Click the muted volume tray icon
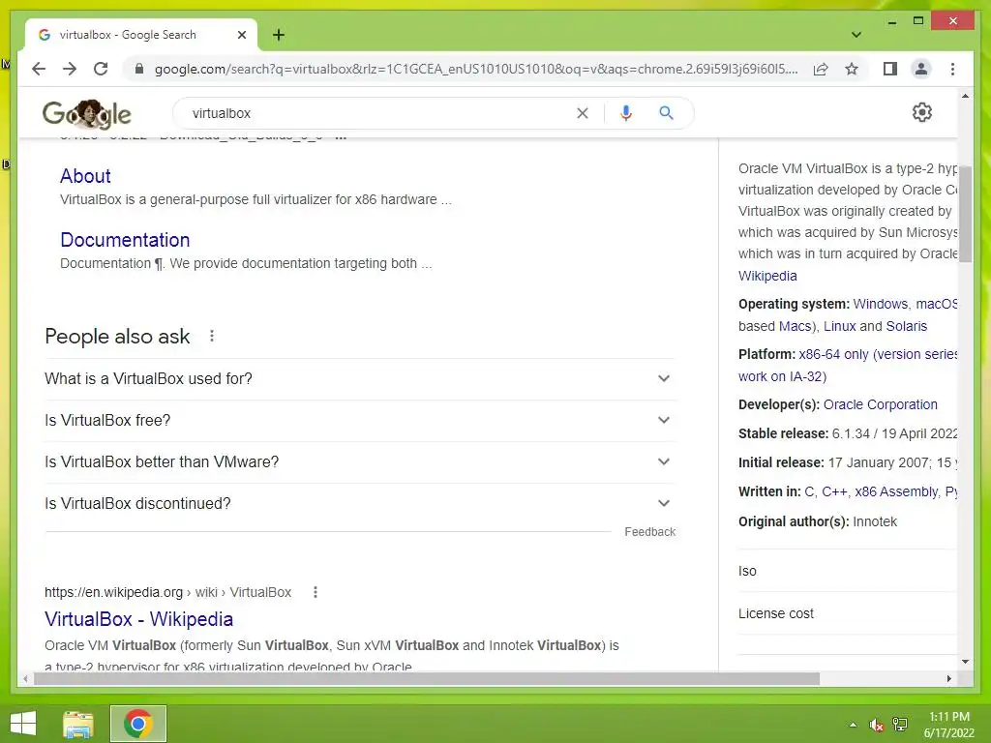Image resolution: width=991 pixels, height=743 pixels. coord(876,725)
